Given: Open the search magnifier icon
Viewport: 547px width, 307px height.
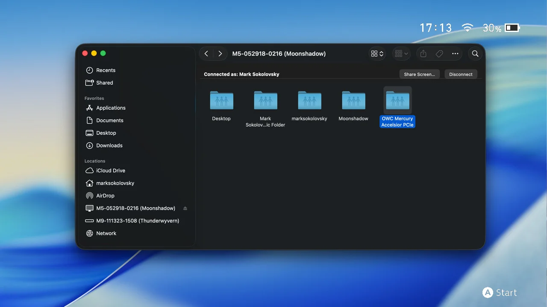Looking at the screenshot, I should click(x=475, y=54).
